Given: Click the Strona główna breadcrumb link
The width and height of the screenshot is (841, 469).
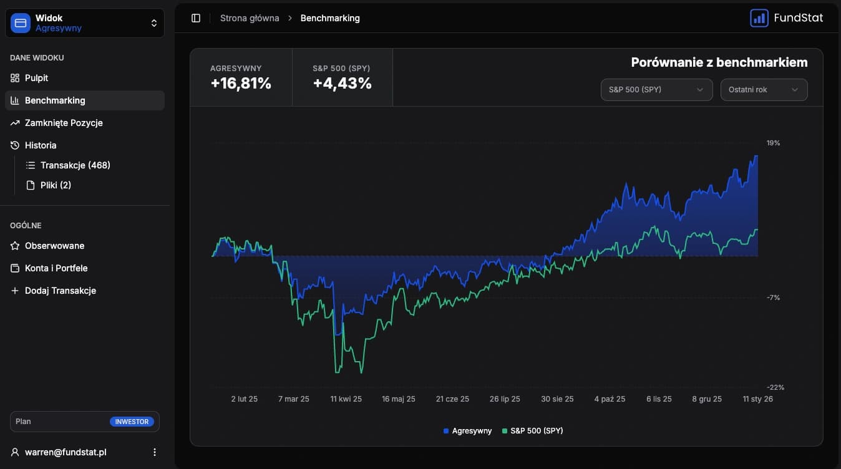Looking at the screenshot, I should (x=249, y=17).
